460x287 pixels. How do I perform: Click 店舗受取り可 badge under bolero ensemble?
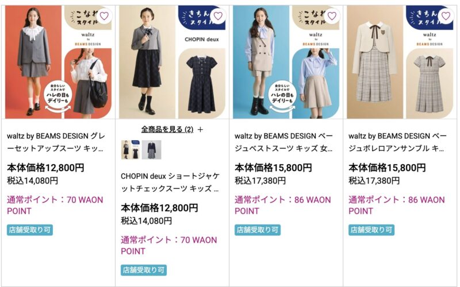(371, 230)
